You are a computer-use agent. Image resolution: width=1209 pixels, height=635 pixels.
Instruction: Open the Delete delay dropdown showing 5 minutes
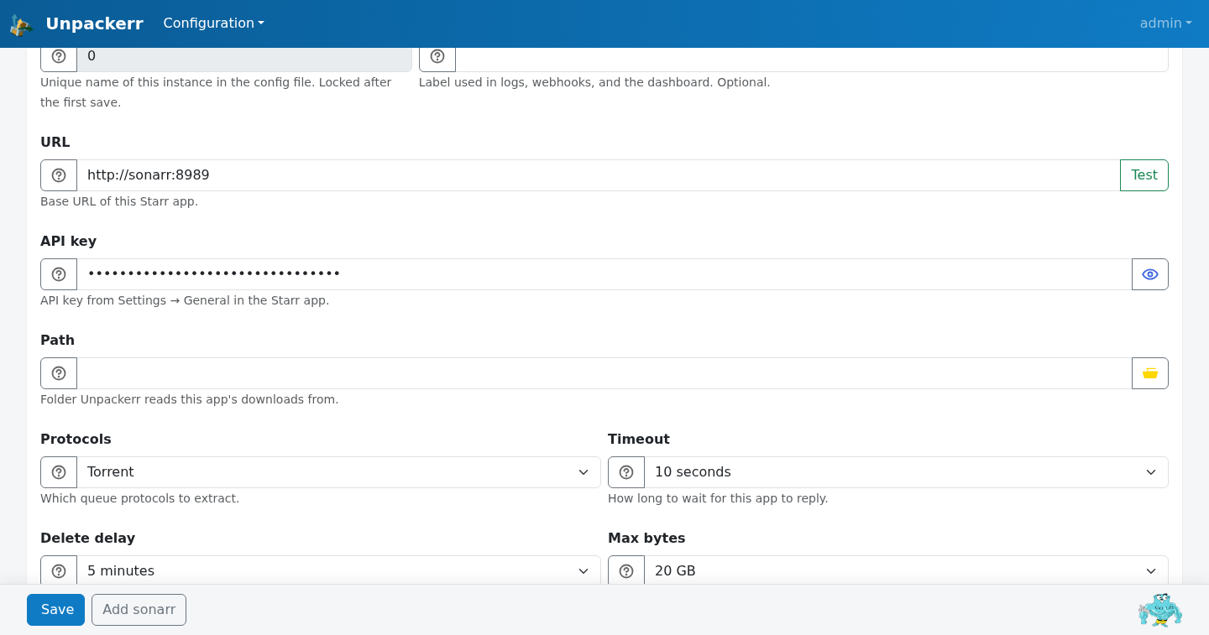tap(338, 570)
